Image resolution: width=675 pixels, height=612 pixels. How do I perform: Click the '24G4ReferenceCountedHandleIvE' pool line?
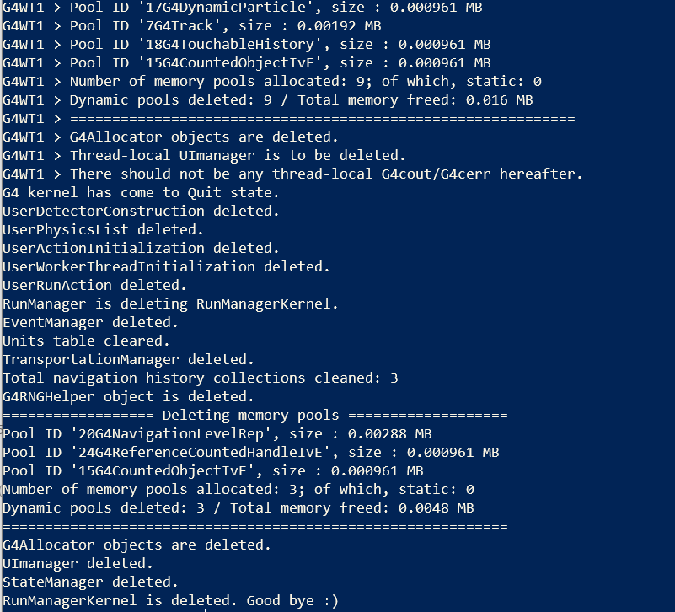coord(250,453)
